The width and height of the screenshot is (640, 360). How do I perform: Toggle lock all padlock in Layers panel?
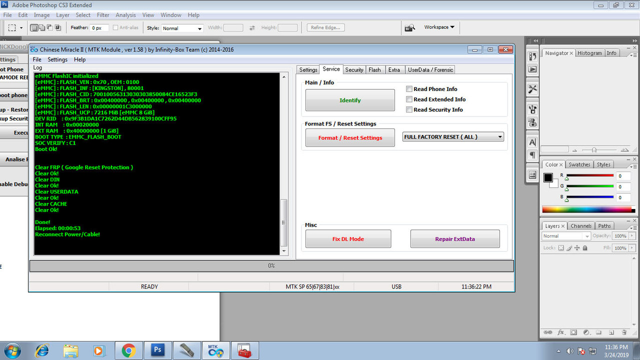tap(585, 248)
